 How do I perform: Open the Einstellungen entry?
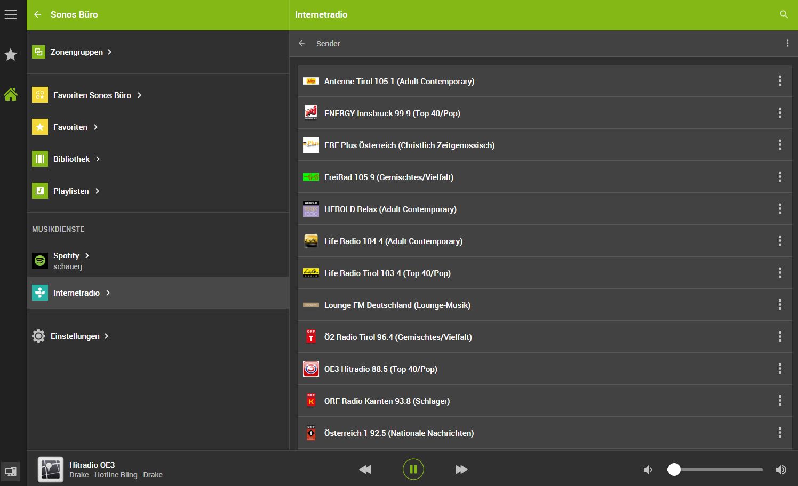[x=158, y=336]
